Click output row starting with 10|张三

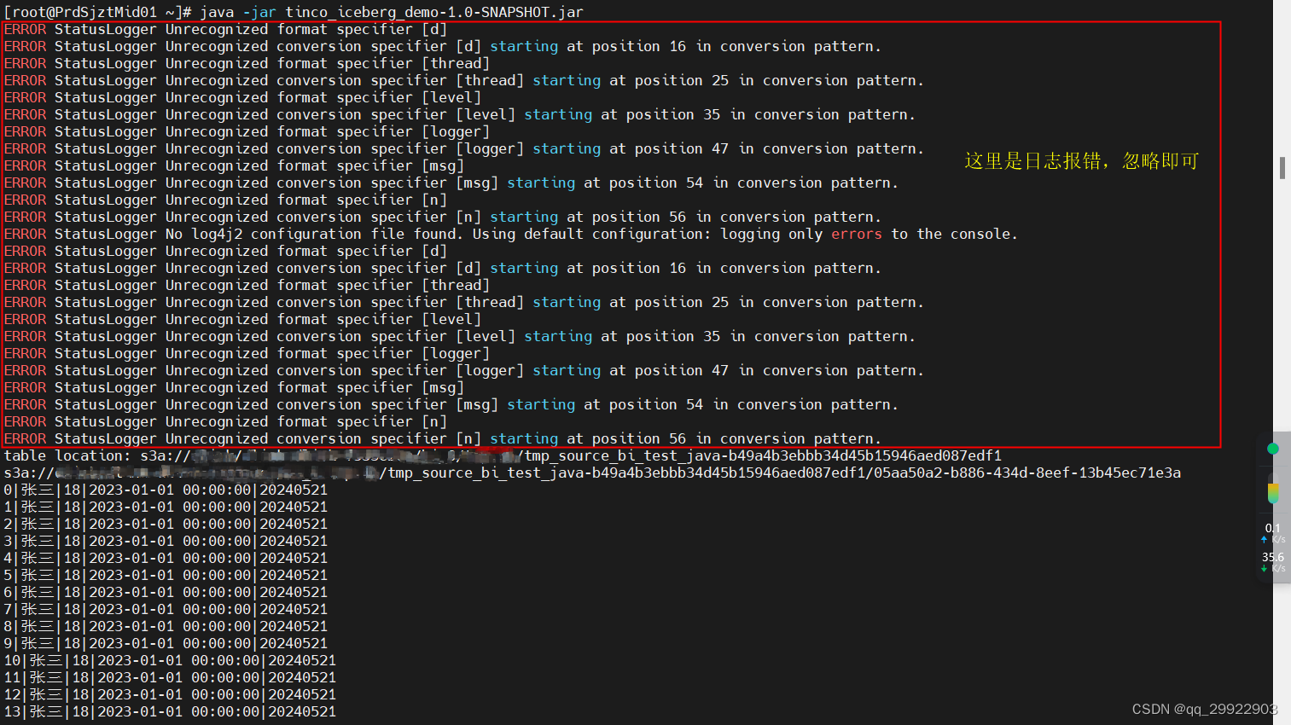click(x=170, y=660)
